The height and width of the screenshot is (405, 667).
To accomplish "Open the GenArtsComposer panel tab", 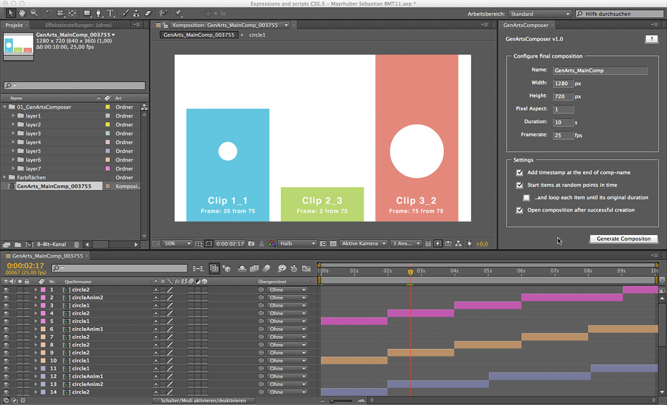I will point(526,24).
